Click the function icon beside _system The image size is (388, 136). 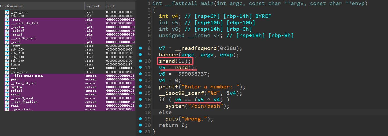pyautogui.click(x=7, y=27)
